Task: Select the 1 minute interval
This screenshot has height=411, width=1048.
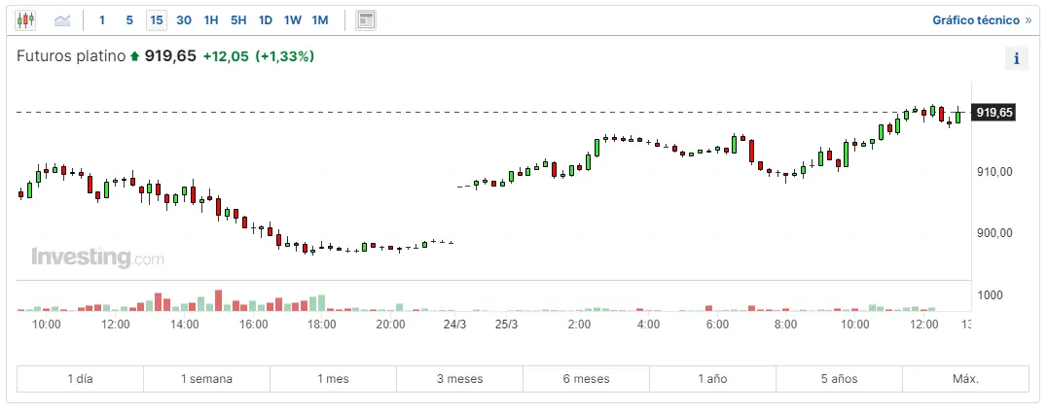Action: coord(102,19)
